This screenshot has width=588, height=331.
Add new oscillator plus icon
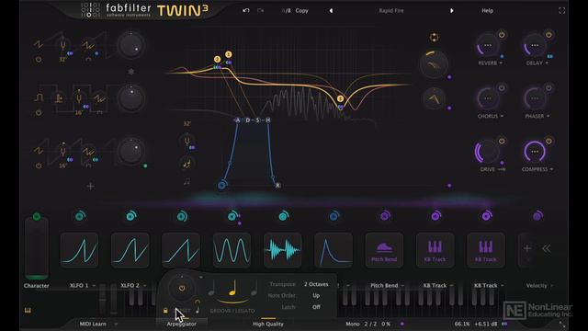(x=90, y=186)
